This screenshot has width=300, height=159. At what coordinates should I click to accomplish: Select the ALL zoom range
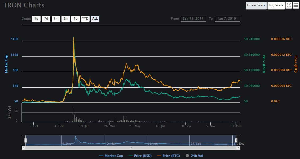(95, 19)
